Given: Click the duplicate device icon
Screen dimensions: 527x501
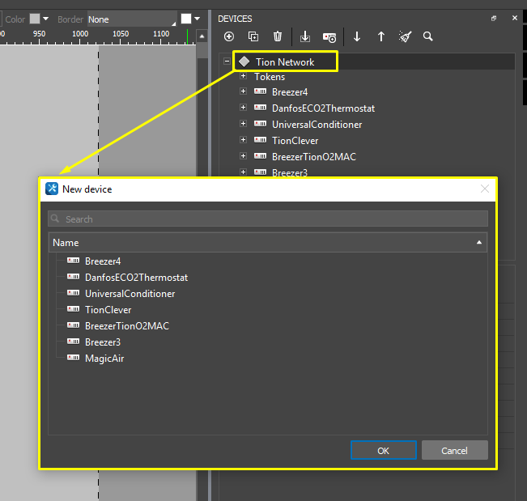Looking at the screenshot, I should (x=253, y=36).
